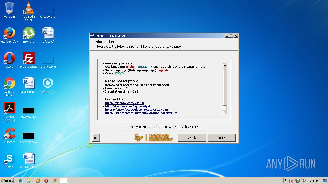
Task: Click the info box scrollbar thumb
Action: [x=225, y=87]
